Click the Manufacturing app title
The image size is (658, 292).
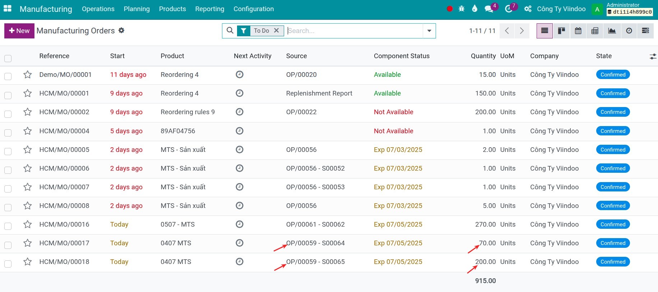46,9
